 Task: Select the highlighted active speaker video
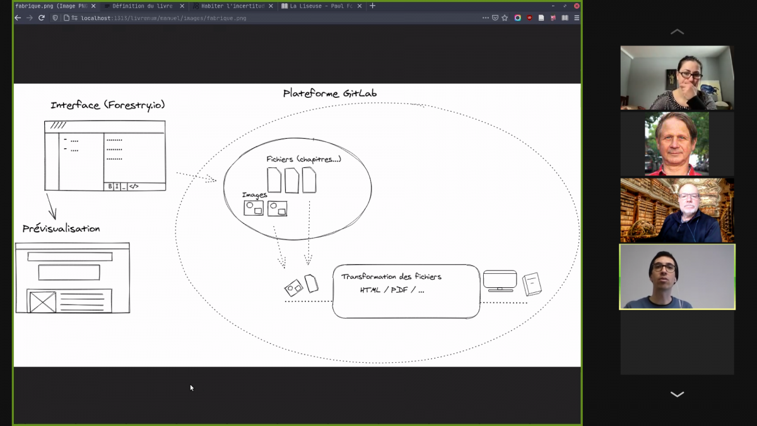(x=677, y=277)
